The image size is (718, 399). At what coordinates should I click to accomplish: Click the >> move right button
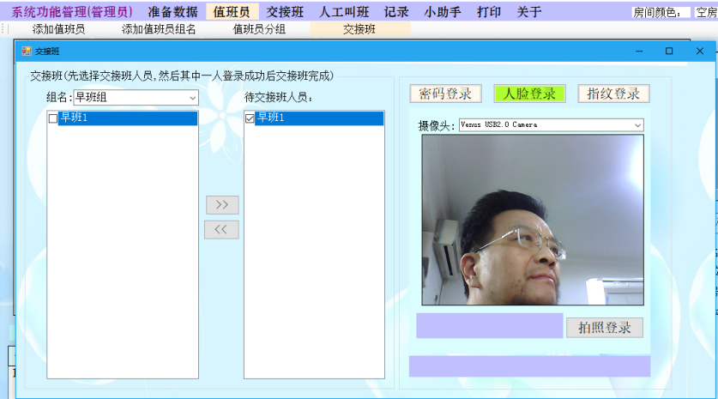(x=222, y=205)
